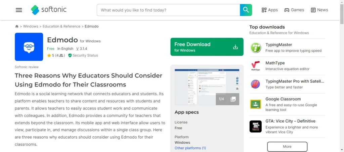Click the More button under Top downloads
The image size is (344, 152).
pos(287,147)
